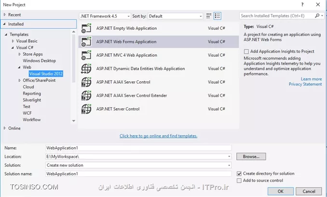Select 'ASP.NET AJAX Server Control Extender' text

pos(131,96)
